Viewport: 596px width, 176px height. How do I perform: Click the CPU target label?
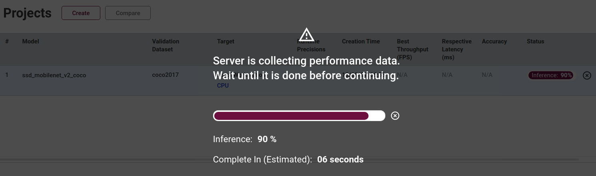click(223, 85)
